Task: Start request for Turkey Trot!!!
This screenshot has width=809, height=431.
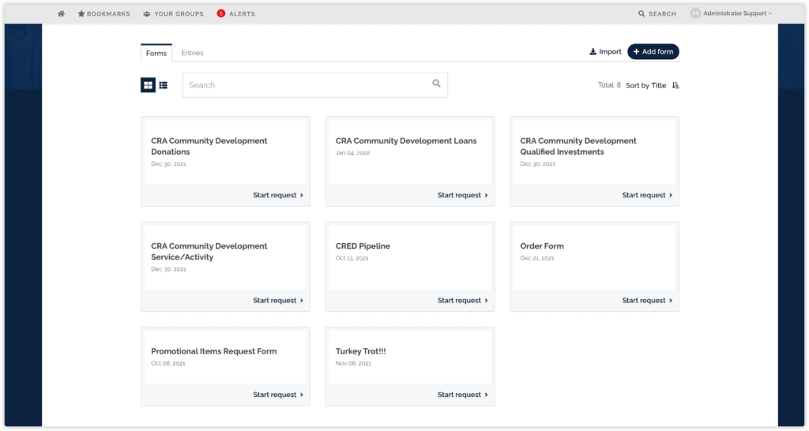Action: pos(463,395)
